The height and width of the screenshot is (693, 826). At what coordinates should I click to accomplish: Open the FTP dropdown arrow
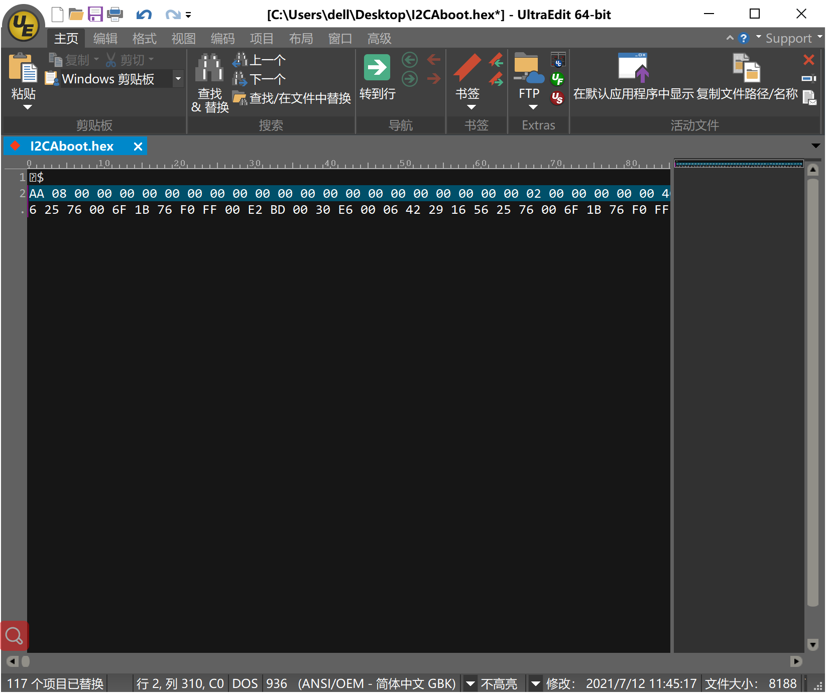click(533, 107)
